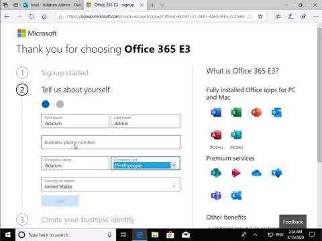Viewport: 322px width, 241px height.
Task: Open a new browser tab
Action: click(152, 5)
